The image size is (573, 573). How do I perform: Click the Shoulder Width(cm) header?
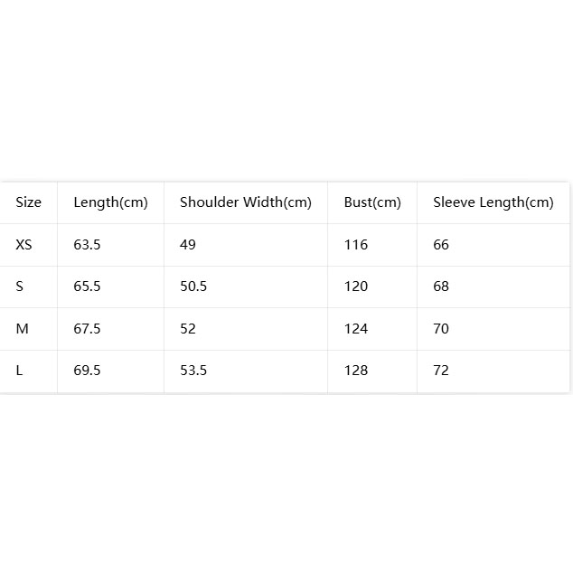point(246,202)
